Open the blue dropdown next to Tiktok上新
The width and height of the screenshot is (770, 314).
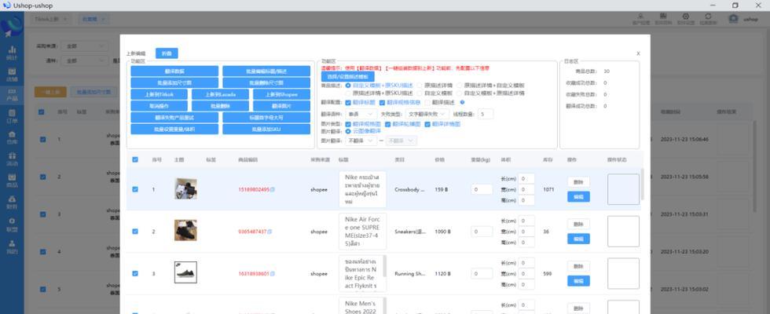[x=93, y=19]
